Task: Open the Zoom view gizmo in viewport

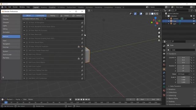Action: tap(159, 29)
